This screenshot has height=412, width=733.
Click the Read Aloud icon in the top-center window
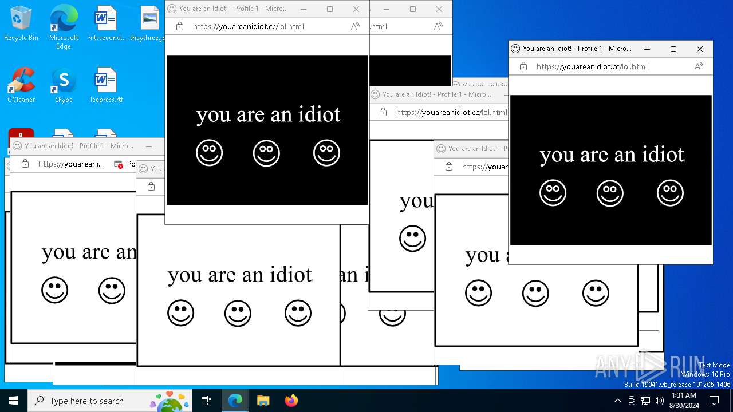tap(355, 26)
